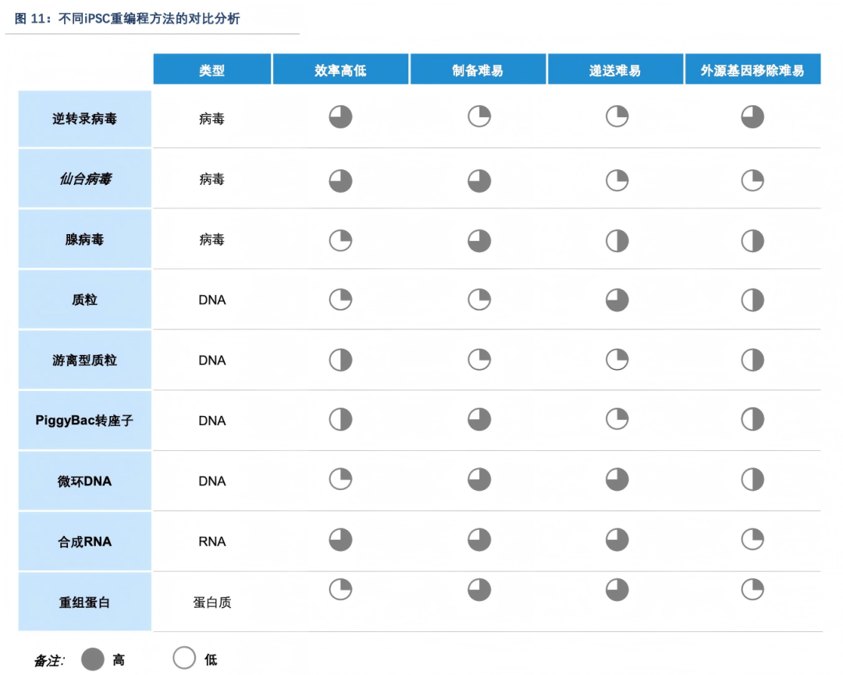The height and width of the screenshot is (675, 843).
Task: Click the filled gray 高 legend circle
Action: coord(93,659)
